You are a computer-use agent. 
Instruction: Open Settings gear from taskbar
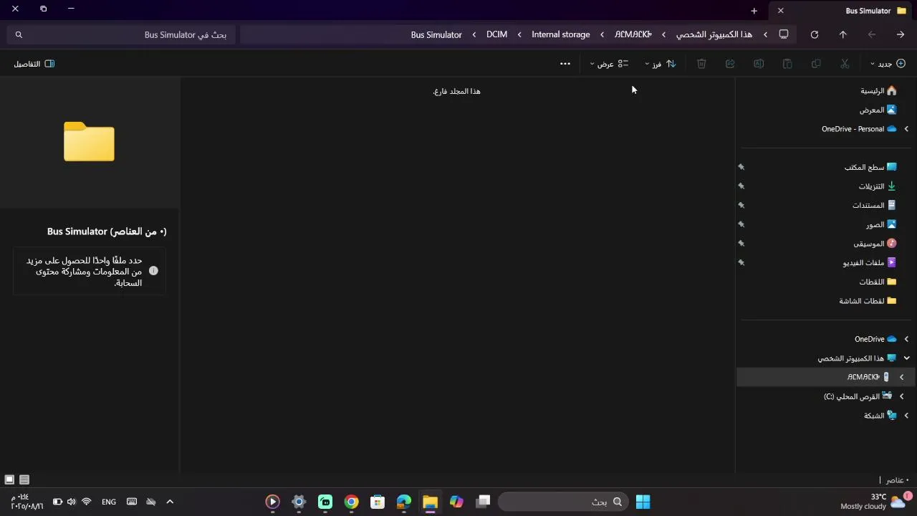(299, 502)
